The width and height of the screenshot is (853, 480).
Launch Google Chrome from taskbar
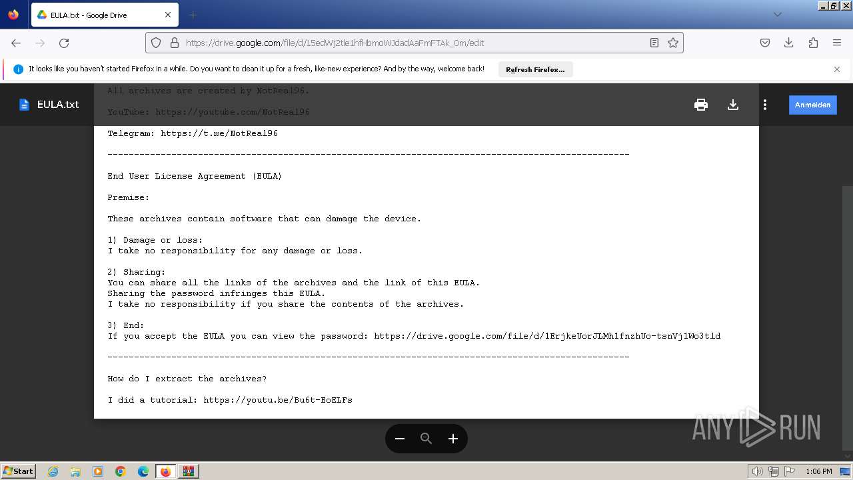[x=121, y=471]
